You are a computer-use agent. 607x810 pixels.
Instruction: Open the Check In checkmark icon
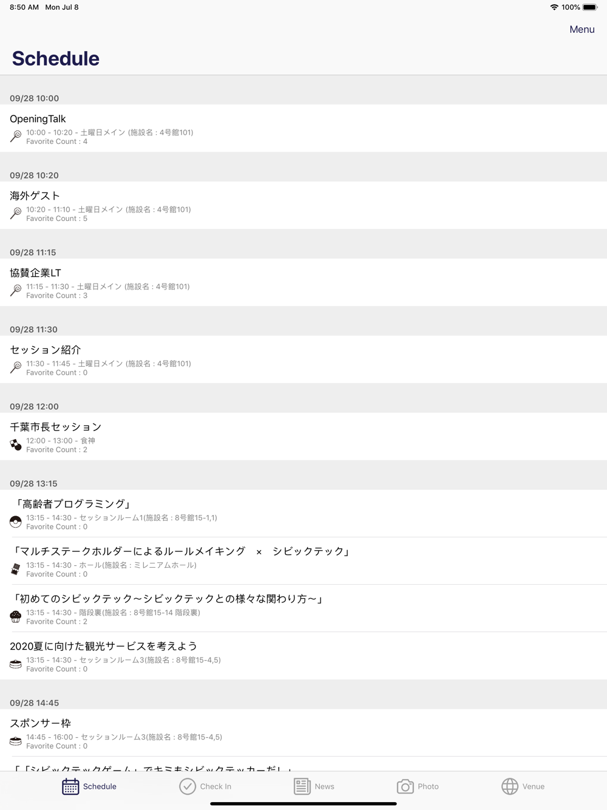(188, 786)
